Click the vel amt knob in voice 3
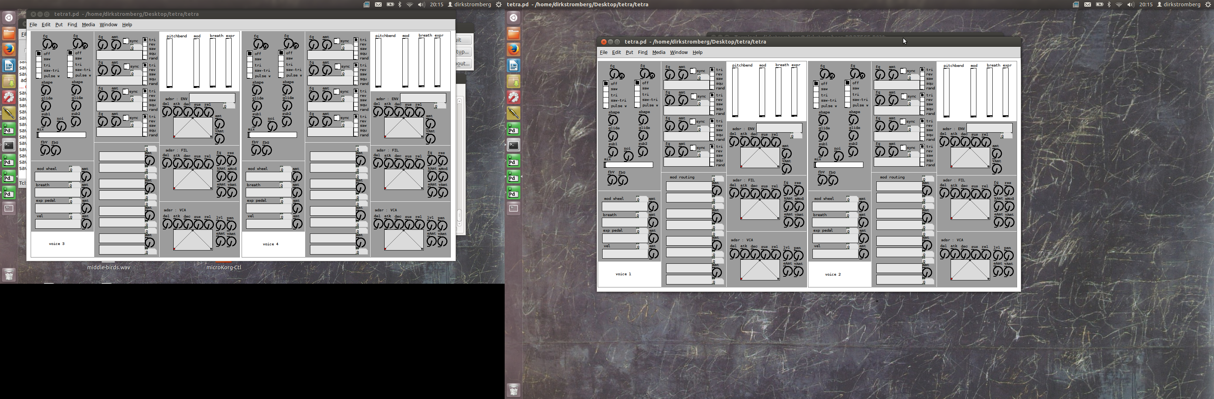This screenshot has height=399, width=1214. pos(86,224)
